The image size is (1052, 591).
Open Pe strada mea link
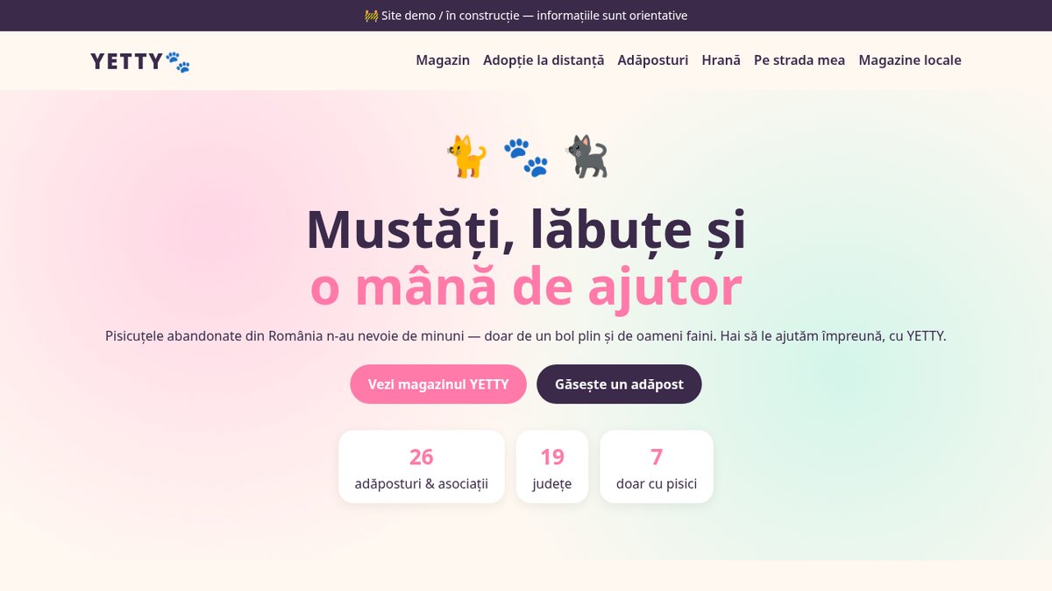pyautogui.click(x=800, y=60)
